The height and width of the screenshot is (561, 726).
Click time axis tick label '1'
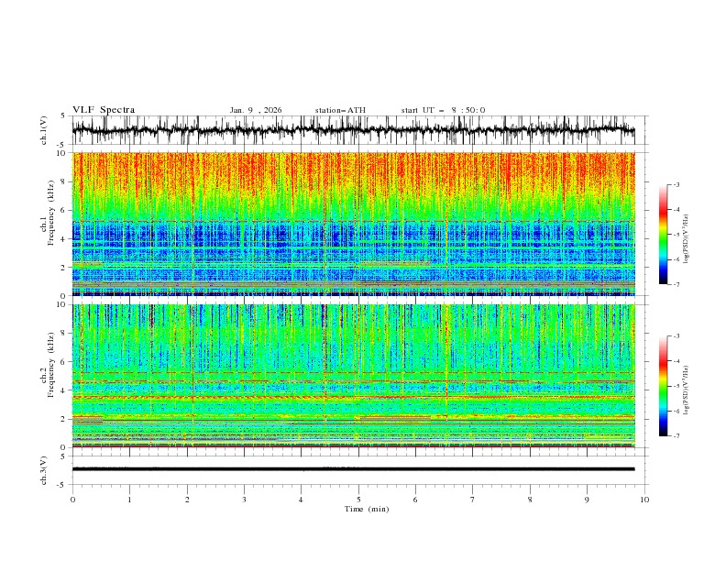129,500
